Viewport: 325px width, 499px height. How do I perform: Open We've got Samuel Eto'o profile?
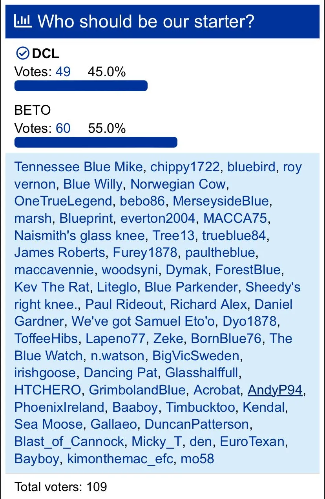pyautogui.click(x=143, y=321)
